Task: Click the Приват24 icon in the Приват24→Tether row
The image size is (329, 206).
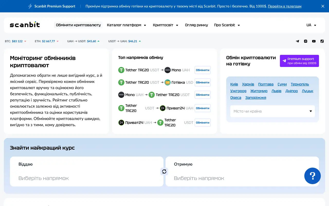Action: click(121, 123)
